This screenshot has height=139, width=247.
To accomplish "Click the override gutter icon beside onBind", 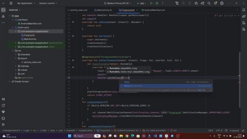I will tap(73, 22).
